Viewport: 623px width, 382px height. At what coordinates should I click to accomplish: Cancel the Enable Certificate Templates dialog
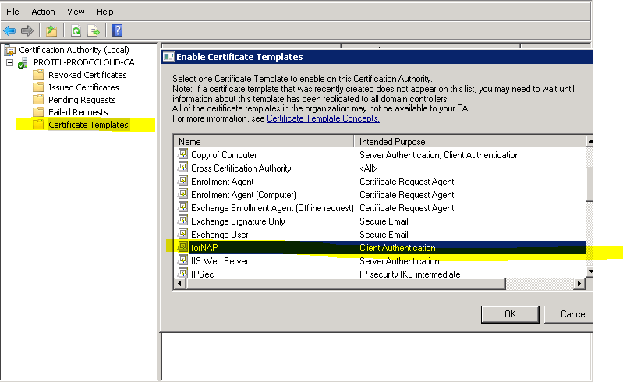573,314
